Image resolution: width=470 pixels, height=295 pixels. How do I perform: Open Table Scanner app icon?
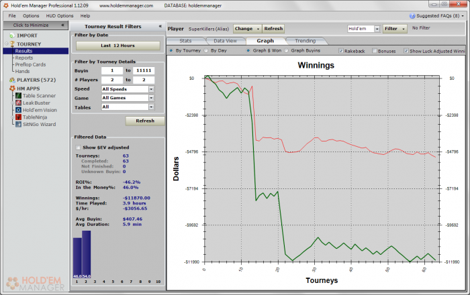(18, 96)
